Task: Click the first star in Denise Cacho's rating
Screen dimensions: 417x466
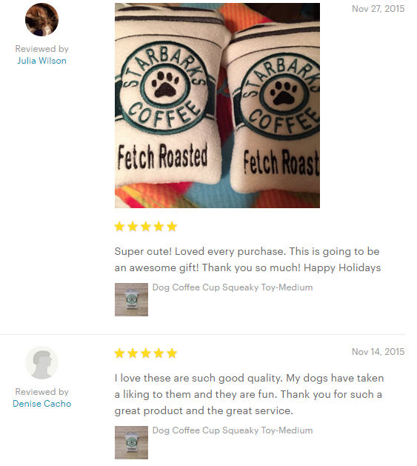Action: 119,353
